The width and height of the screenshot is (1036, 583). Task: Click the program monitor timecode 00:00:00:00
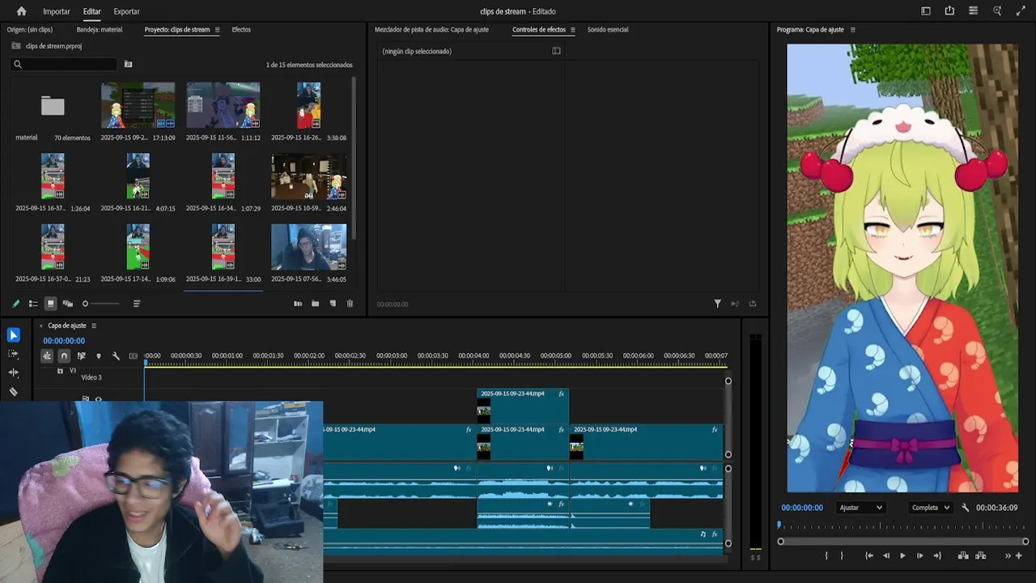(802, 508)
